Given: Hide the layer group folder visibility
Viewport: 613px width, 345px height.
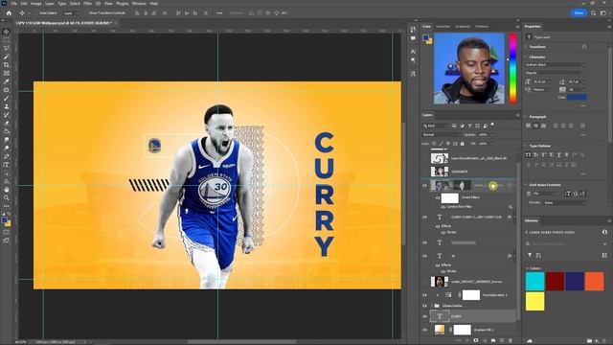Looking at the screenshot, I should 425,306.
